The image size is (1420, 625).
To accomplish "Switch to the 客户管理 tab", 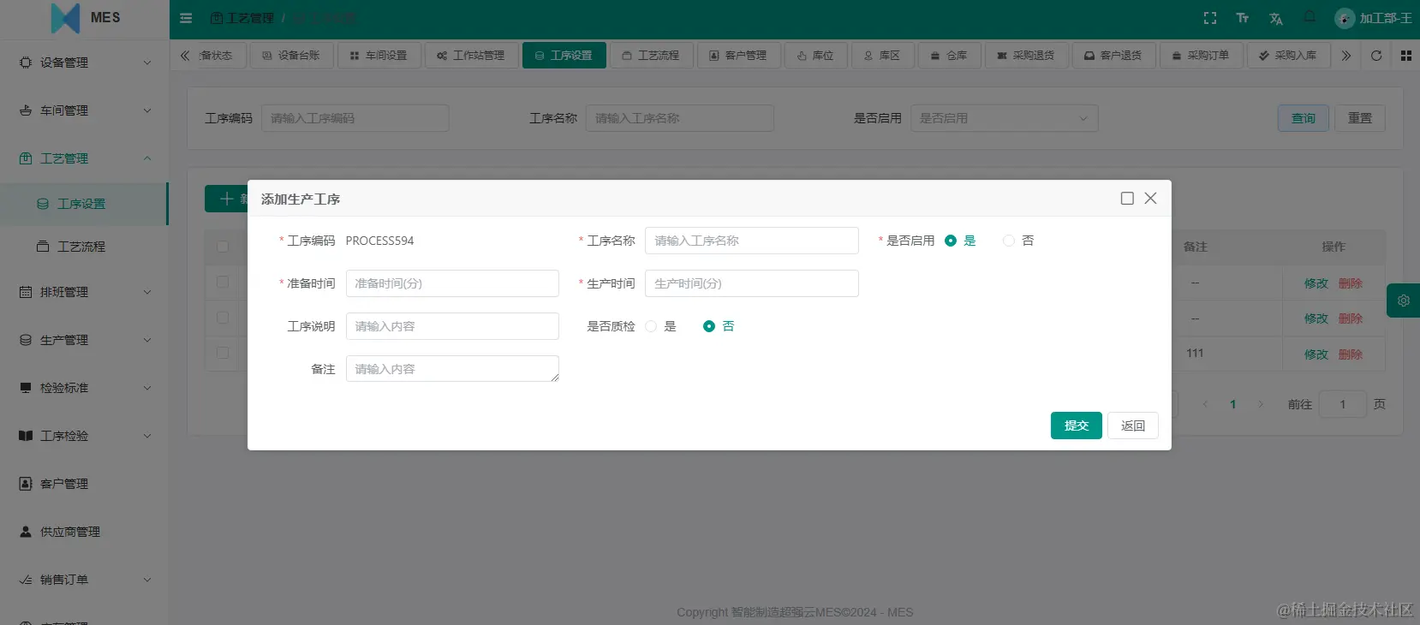I will [737, 56].
